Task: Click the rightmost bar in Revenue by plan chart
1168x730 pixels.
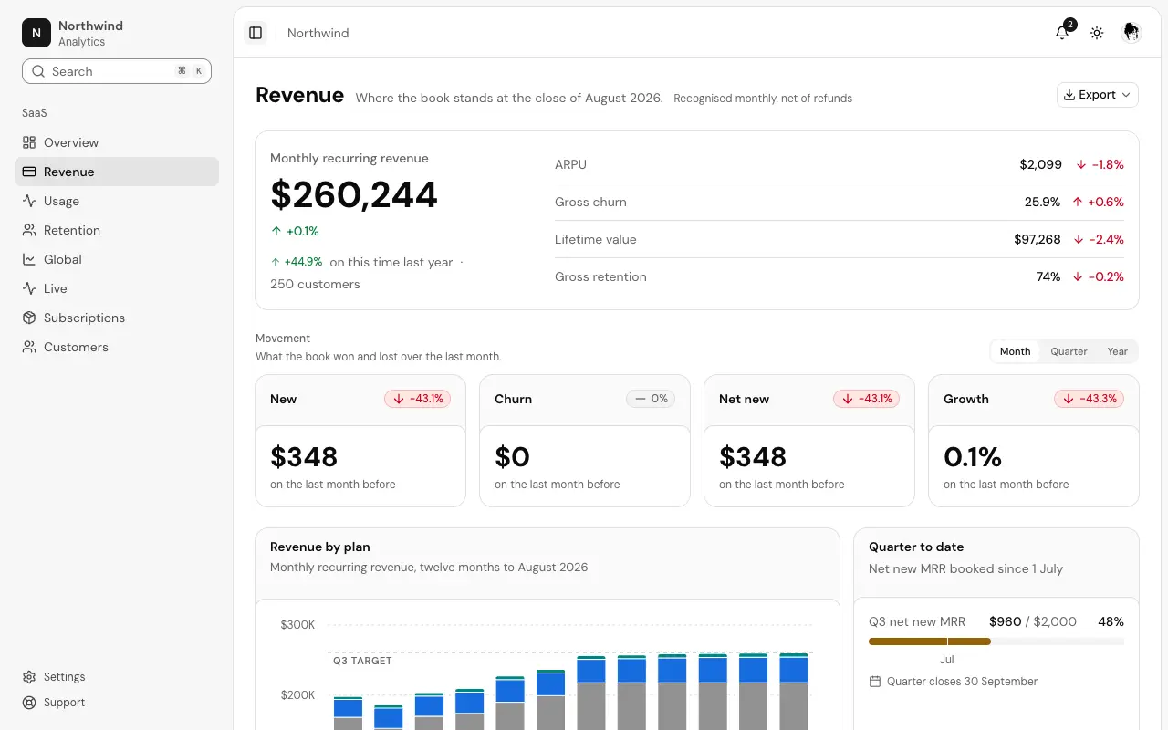Action: click(x=794, y=691)
